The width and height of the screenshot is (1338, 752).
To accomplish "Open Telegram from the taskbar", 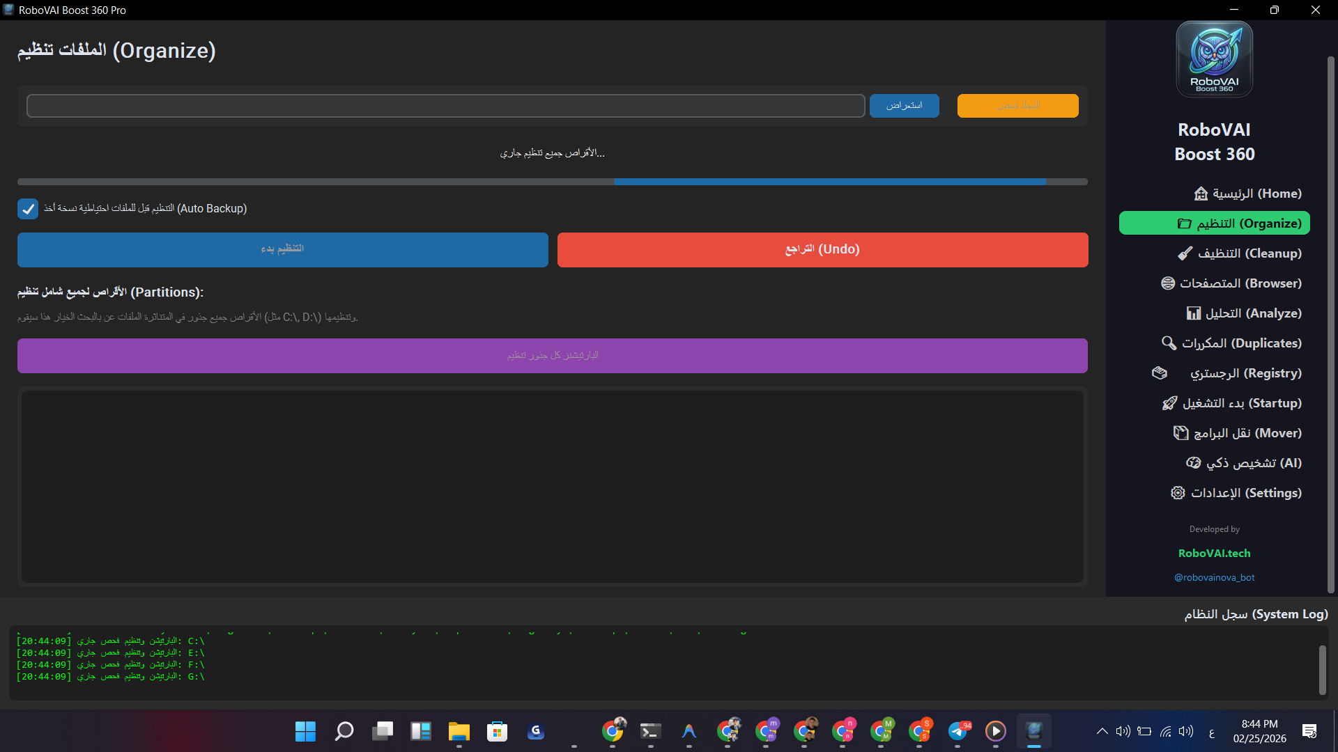I will pos(959,731).
